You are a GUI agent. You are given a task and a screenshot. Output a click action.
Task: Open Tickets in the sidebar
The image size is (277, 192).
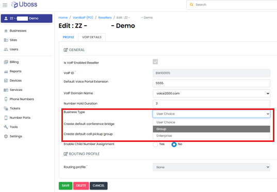[15, 108]
